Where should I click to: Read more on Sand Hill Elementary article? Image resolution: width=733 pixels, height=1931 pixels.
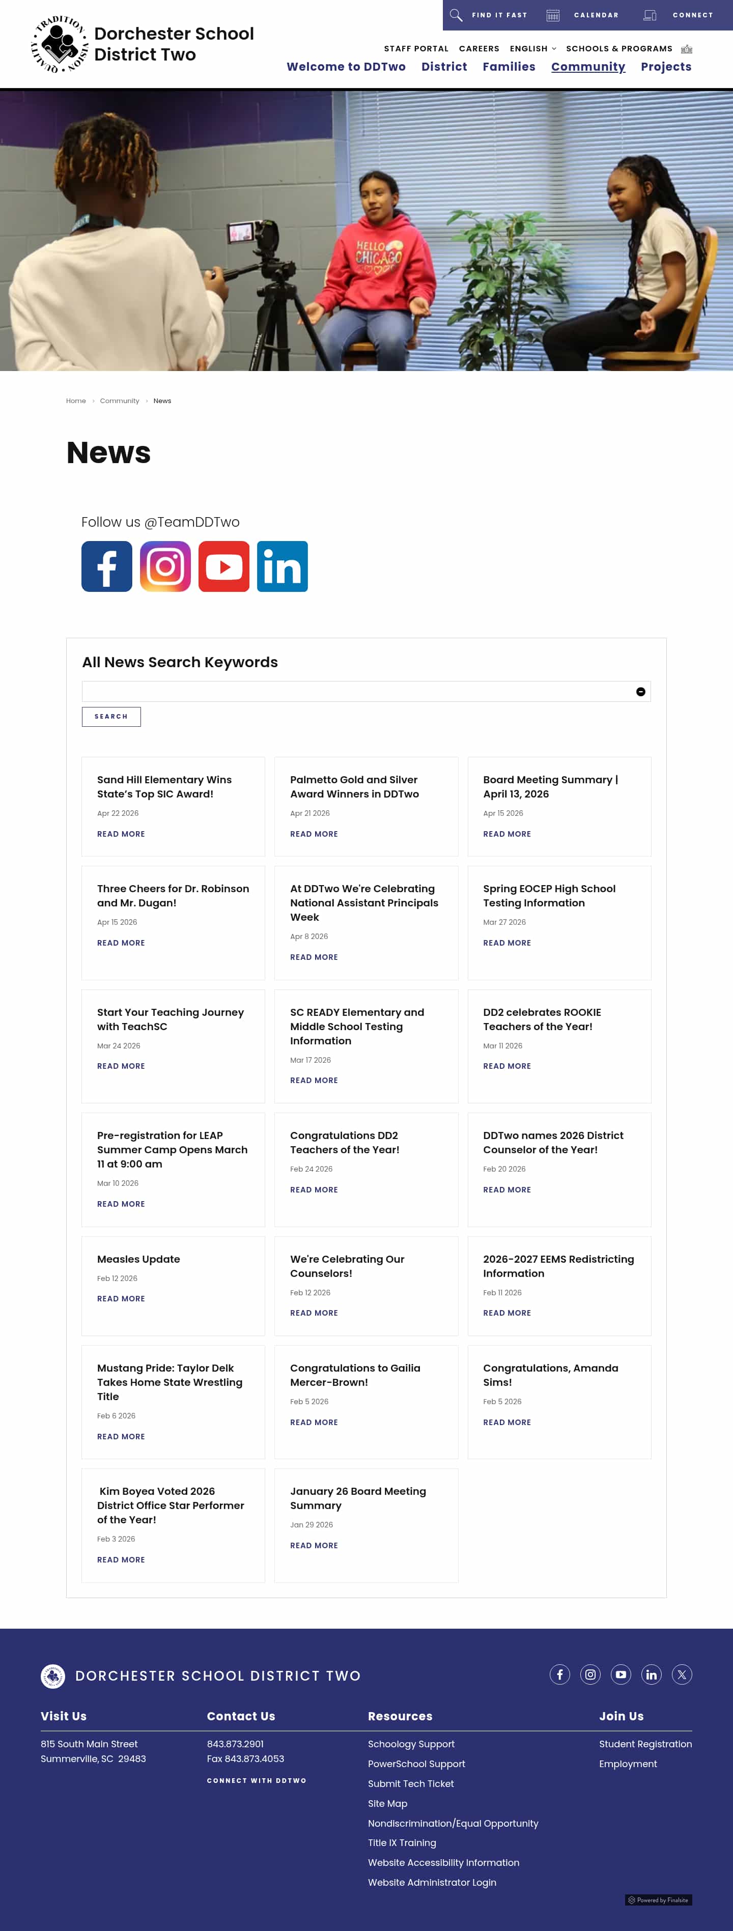[x=121, y=834]
